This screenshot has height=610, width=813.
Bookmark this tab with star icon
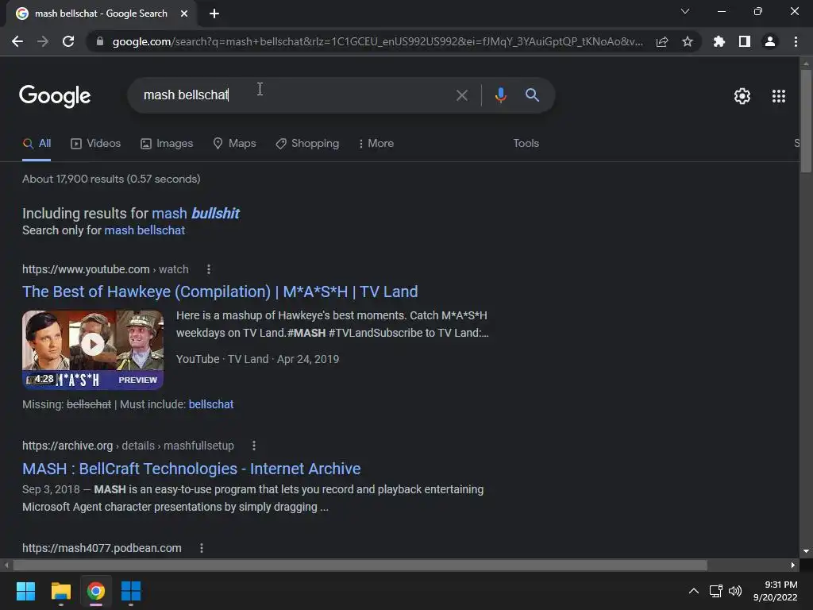(688, 41)
